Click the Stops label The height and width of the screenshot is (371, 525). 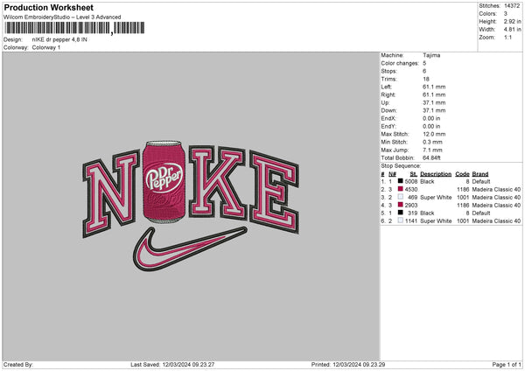[388, 71]
